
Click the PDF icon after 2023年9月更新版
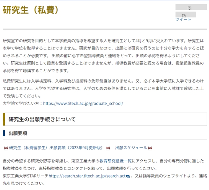(108, 148)
